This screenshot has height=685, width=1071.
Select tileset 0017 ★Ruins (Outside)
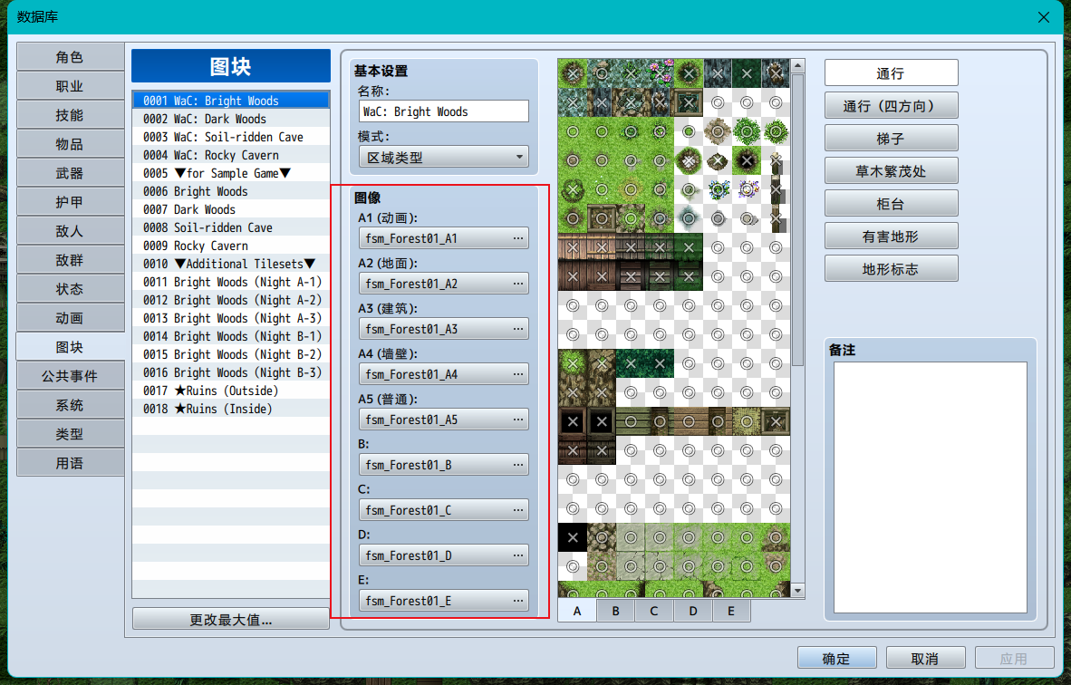click(x=231, y=391)
